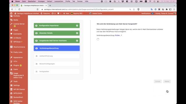Open extensions puzzle icon

(x=167, y=9)
